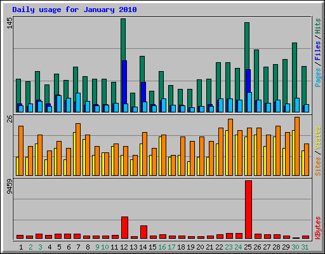The width and height of the screenshot is (325, 254).
Task: Click the green day 31 label
Action: [305, 247]
